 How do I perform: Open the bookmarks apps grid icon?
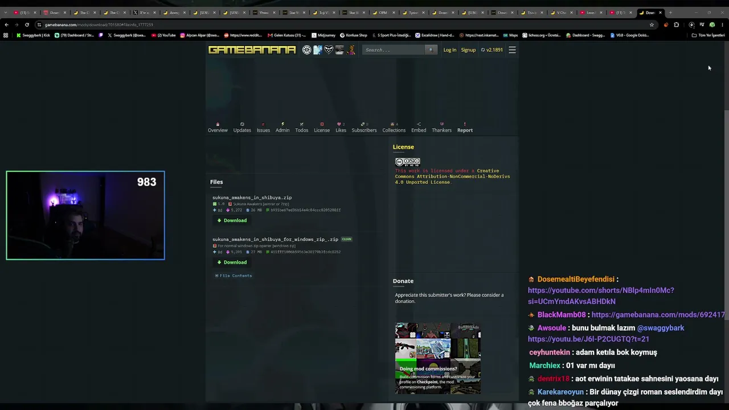(6, 35)
